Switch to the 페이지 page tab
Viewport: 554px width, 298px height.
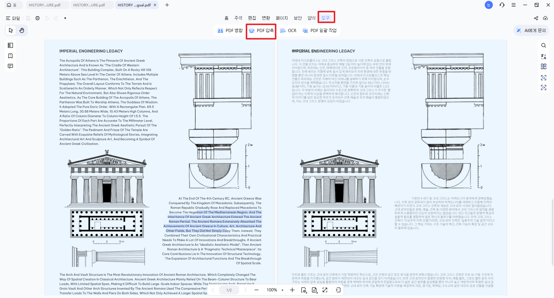(x=282, y=18)
